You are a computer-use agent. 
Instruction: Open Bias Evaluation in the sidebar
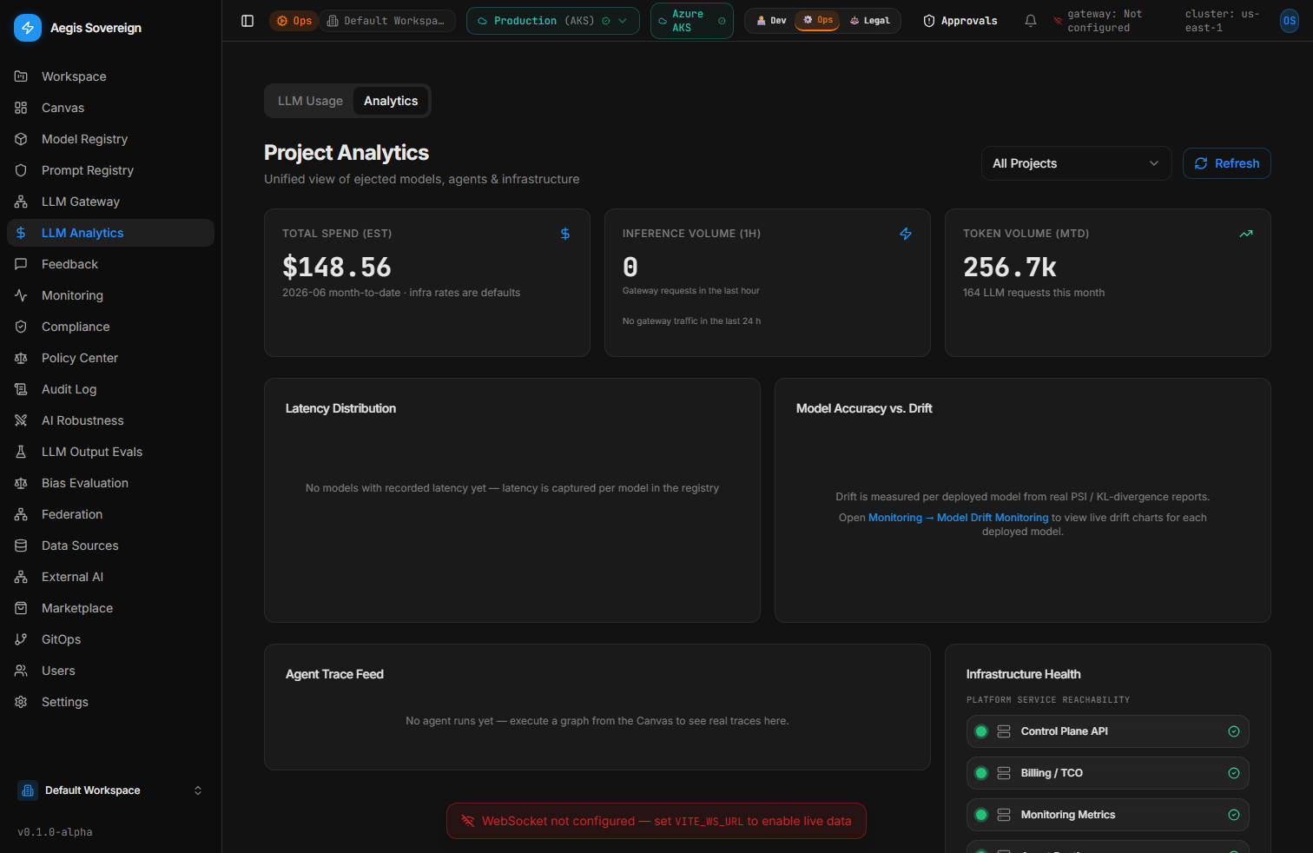(110, 483)
